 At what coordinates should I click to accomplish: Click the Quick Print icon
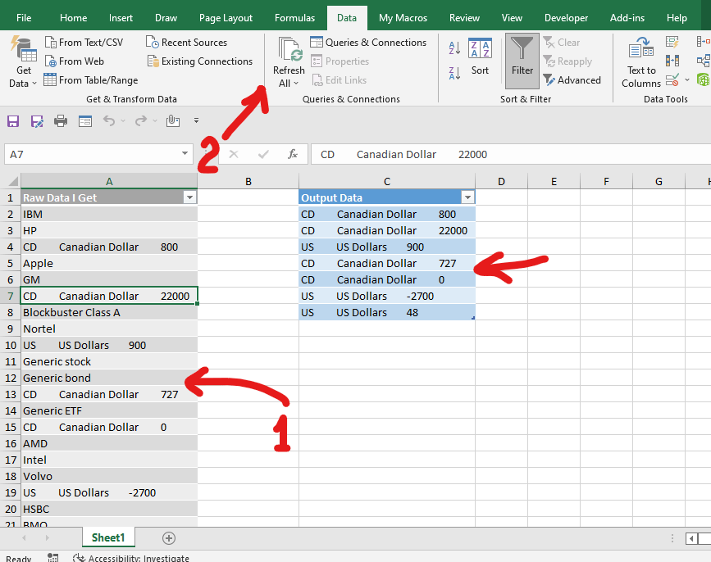[x=61, y=121]
